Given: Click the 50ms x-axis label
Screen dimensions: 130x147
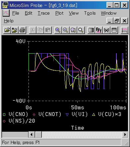Looking at the screenshot, I should [78, 107].
